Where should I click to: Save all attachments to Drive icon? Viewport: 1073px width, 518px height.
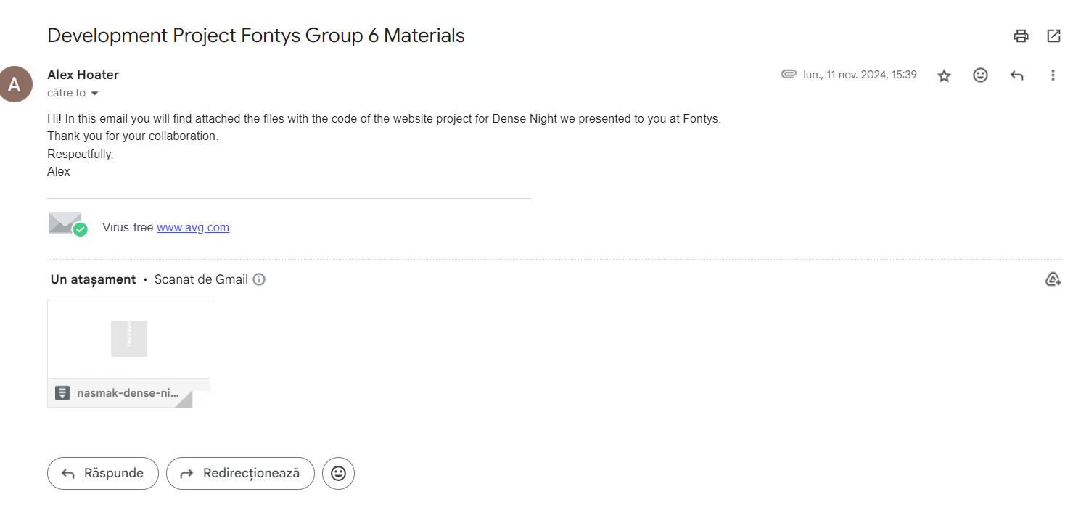pos(1053,279)
